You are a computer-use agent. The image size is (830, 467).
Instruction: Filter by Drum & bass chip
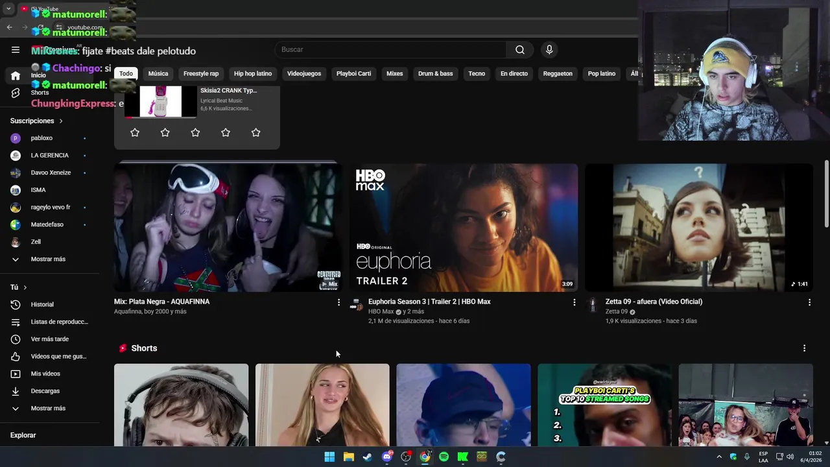pos(436,73)
